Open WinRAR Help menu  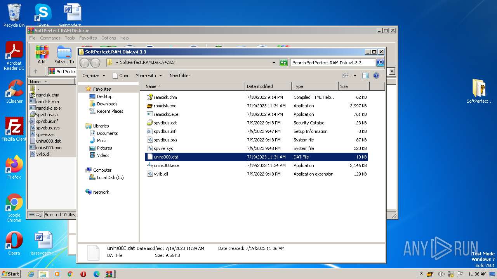click(x=124, y=38)
